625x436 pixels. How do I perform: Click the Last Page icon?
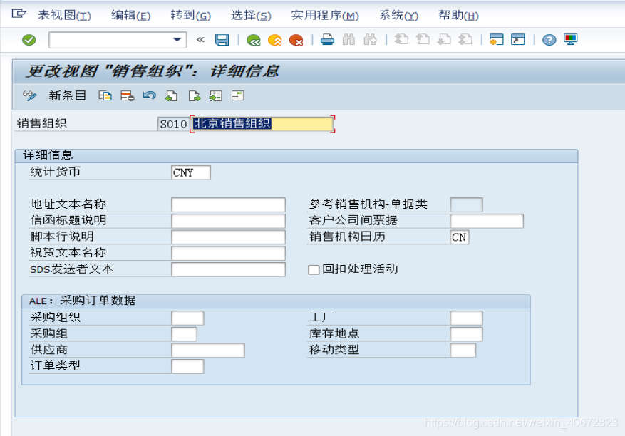(465, 39)
